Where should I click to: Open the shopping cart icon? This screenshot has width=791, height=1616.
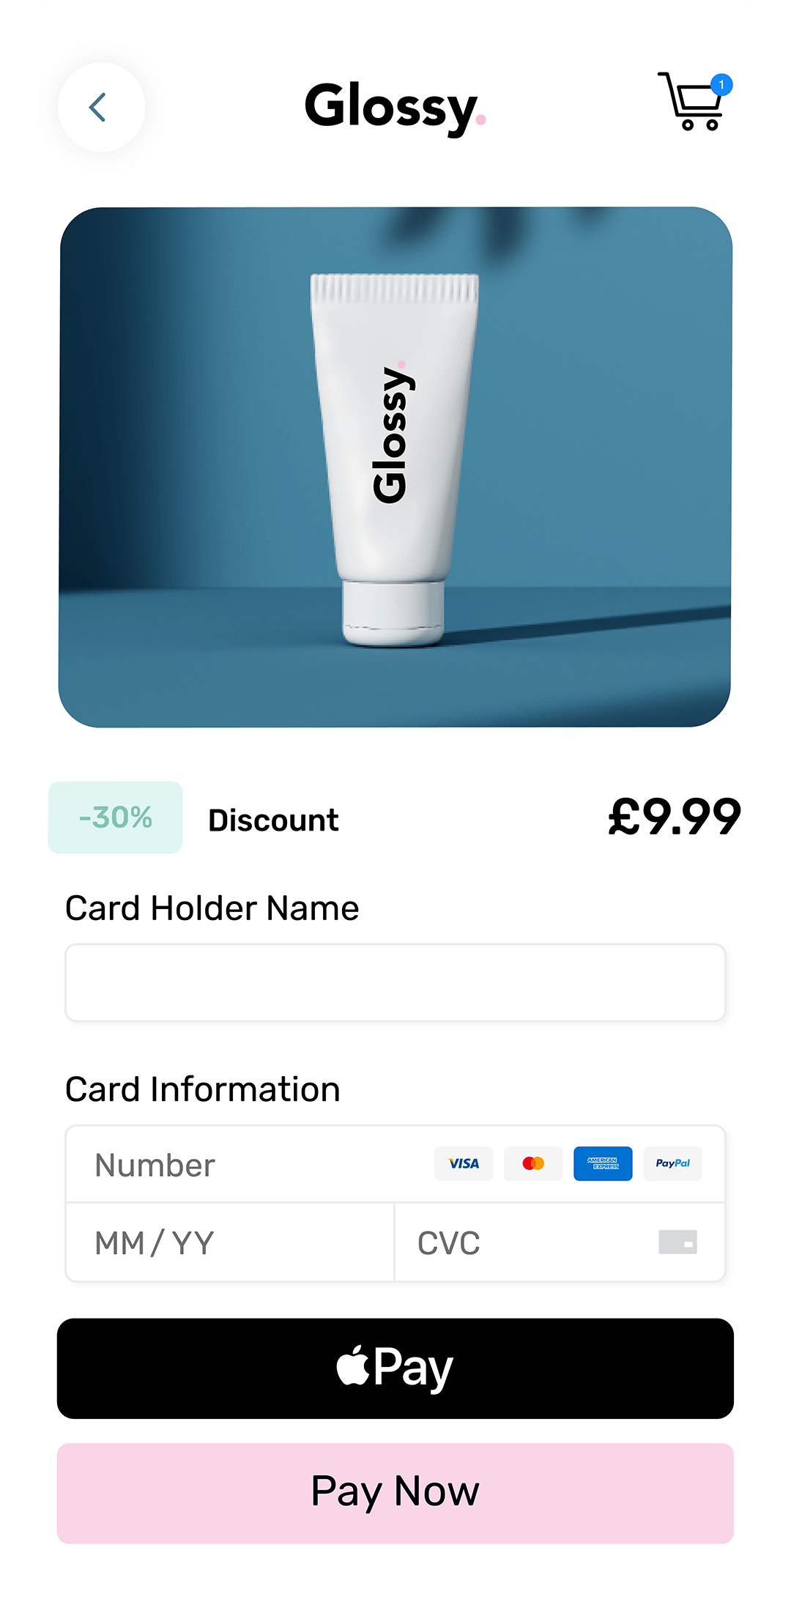[693, 101]
